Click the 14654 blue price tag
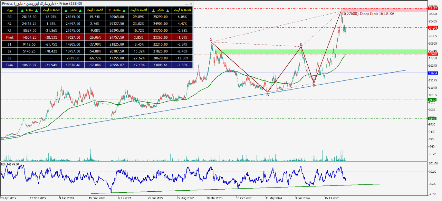This screenshot has width=442, height=201. tap(432, 73)
